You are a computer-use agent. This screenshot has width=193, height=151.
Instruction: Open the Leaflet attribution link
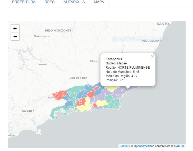pyautogui.click(x=124, y=146)
